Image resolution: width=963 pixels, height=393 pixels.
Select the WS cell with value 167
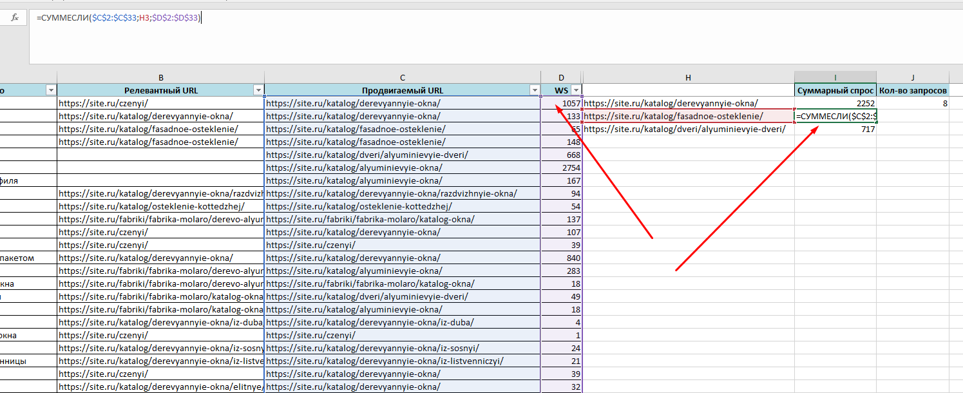[x=561, y=180]
